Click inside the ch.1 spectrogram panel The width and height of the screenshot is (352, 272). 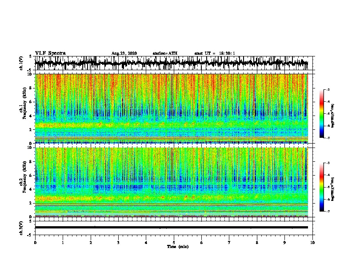tap(171, 108)
